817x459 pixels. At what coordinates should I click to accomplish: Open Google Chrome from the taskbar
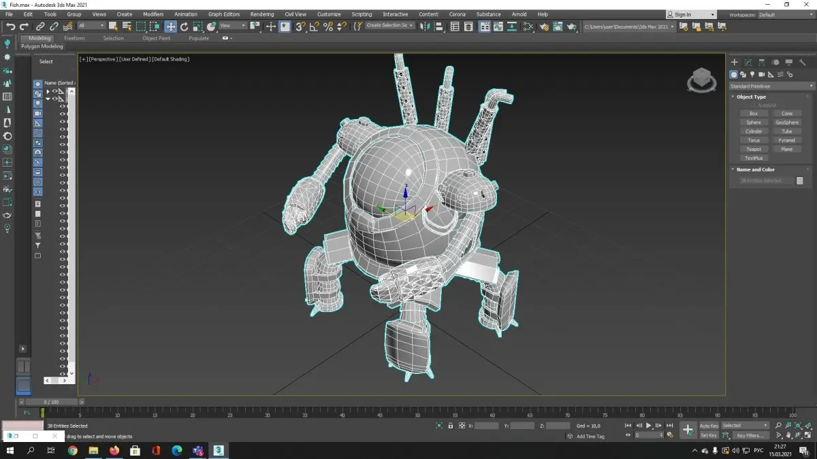[73, 450]
